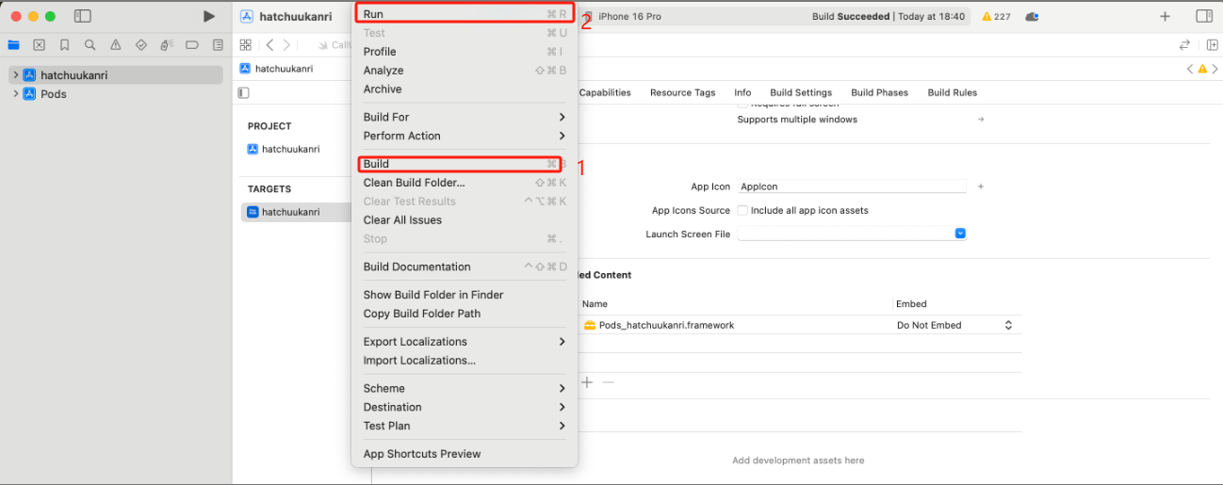Open the Project navigator folder icon
Viewport: 1223px width, 485px height.
point(13,44)
